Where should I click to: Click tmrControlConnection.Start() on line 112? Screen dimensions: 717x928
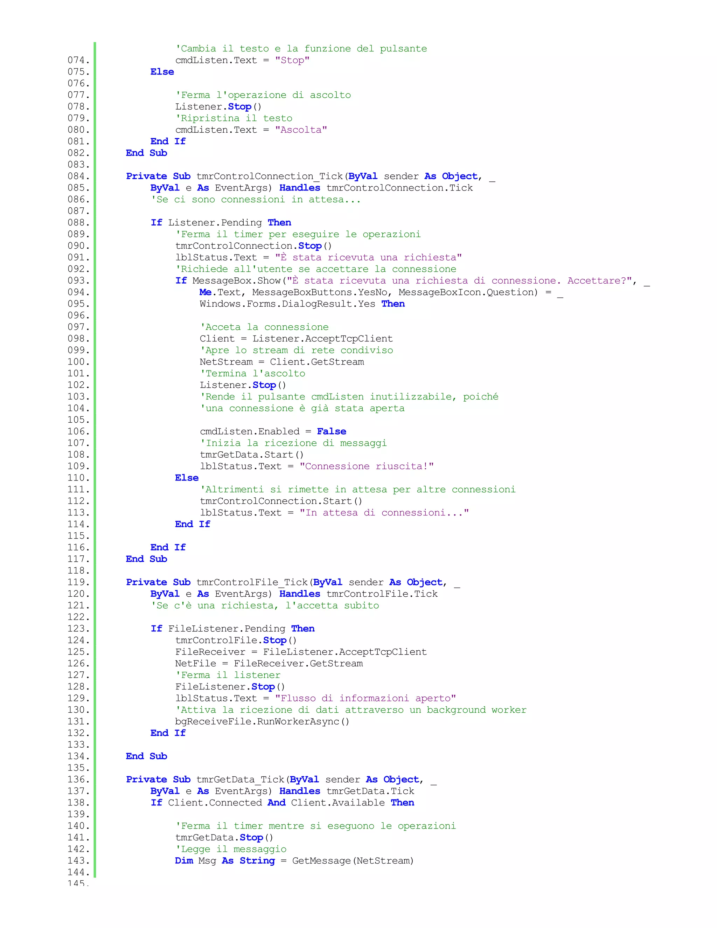click(x=281, y=501)
